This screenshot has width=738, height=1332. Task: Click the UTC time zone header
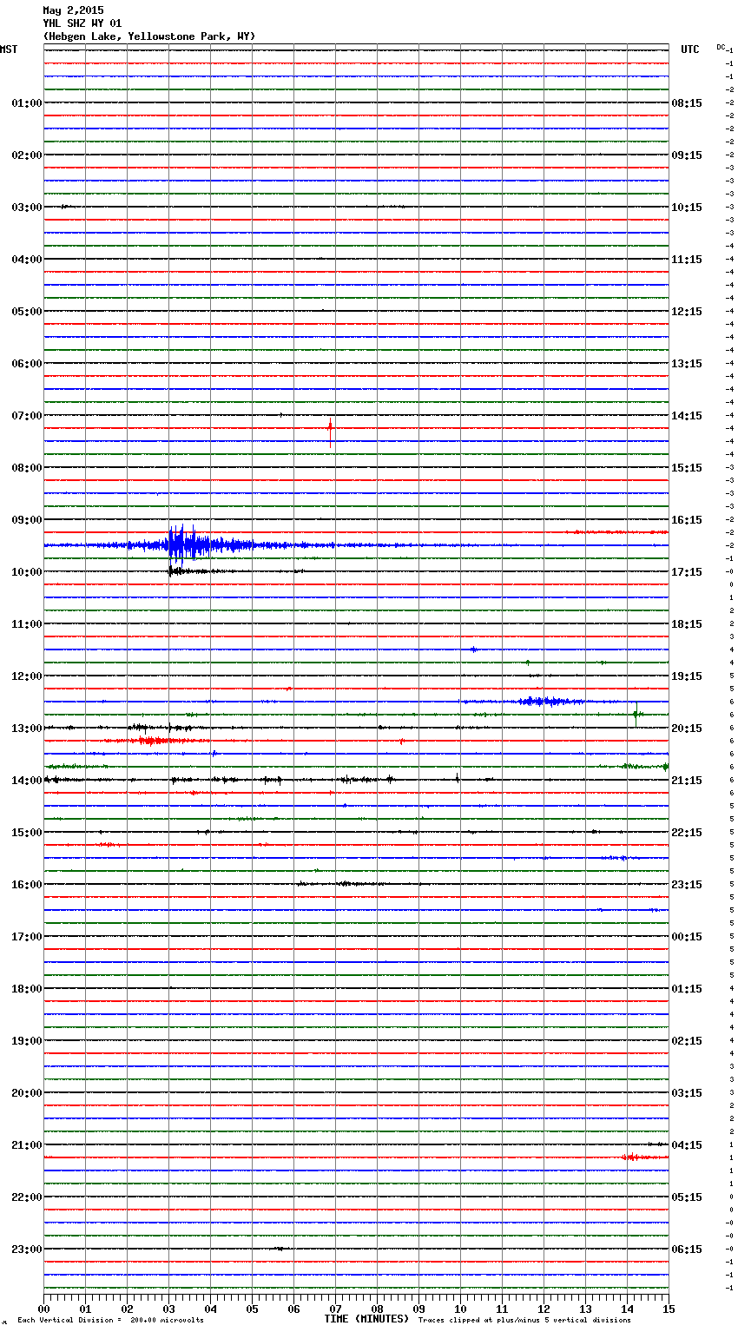pyautogui.click(x=689, y=49)
